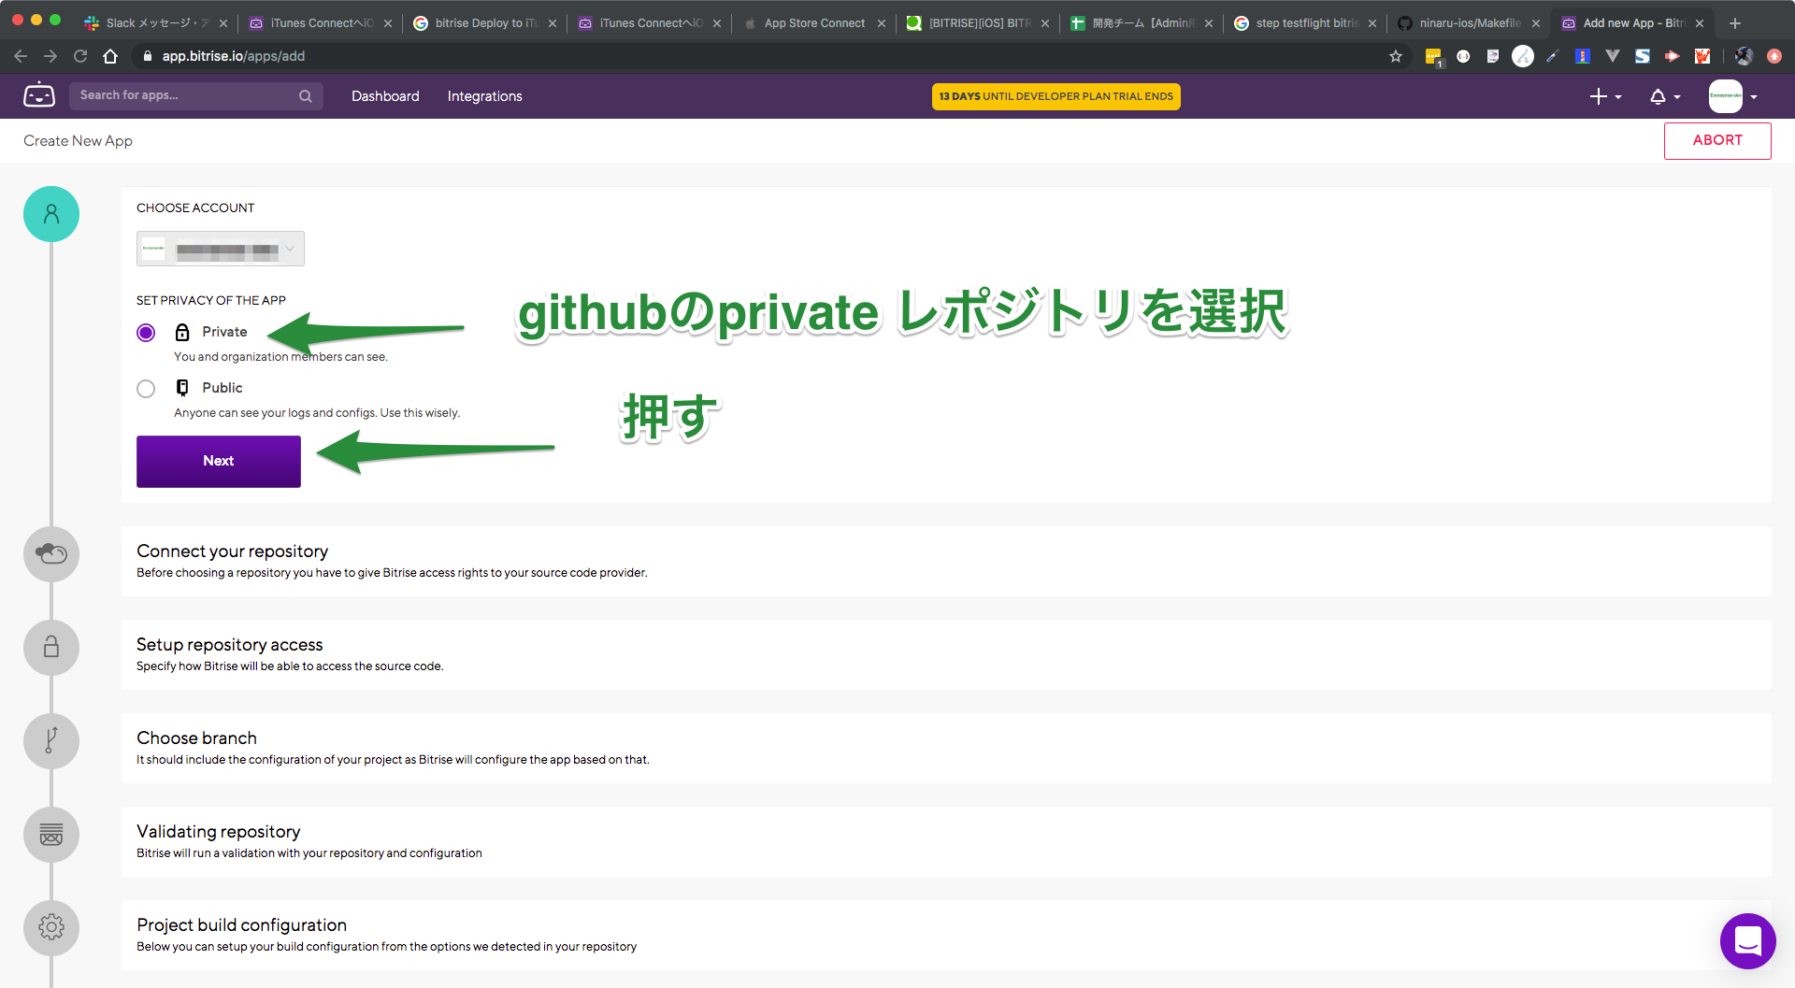Viewport: 1795px width, 988px height.
Task: Go forward in browser history
Action: pos(50,56)
